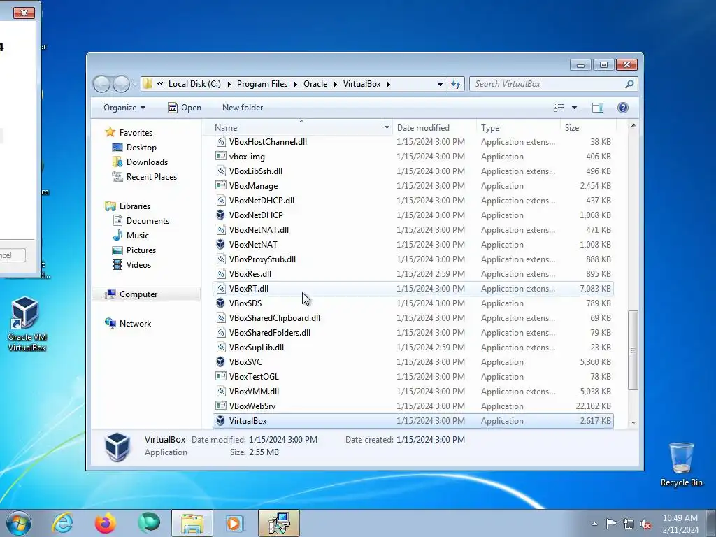
Task: Expand the Local Disk (C:) breadcrumb arrow
Action: 229,84
